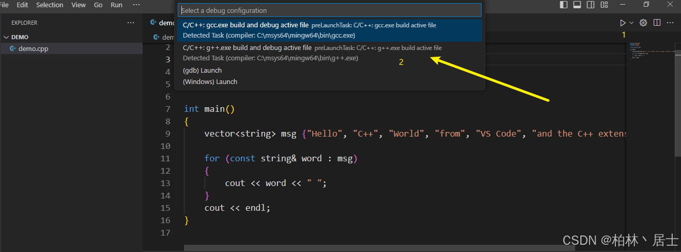The image size is (681, 252).
Task: Click 'int main()' in the code
Action: [x=209, y=109]
